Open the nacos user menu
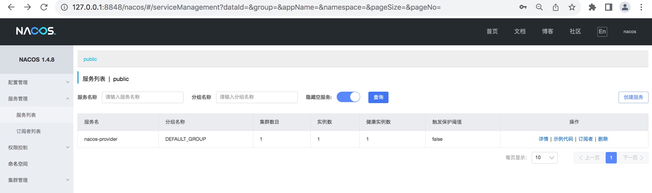 point(630,32)
